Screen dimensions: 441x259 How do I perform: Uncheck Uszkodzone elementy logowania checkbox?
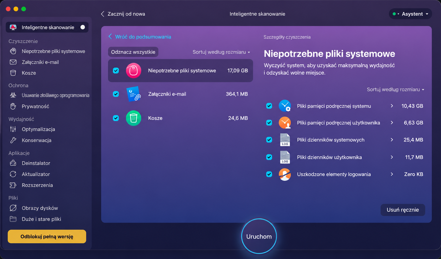coord(269,174)
